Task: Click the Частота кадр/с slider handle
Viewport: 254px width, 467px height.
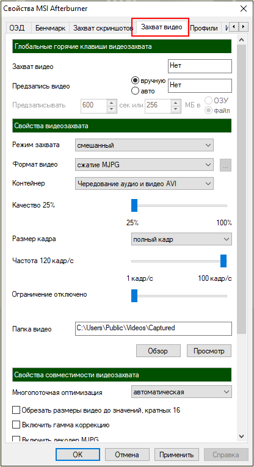Action: click(x=223, y=261)
